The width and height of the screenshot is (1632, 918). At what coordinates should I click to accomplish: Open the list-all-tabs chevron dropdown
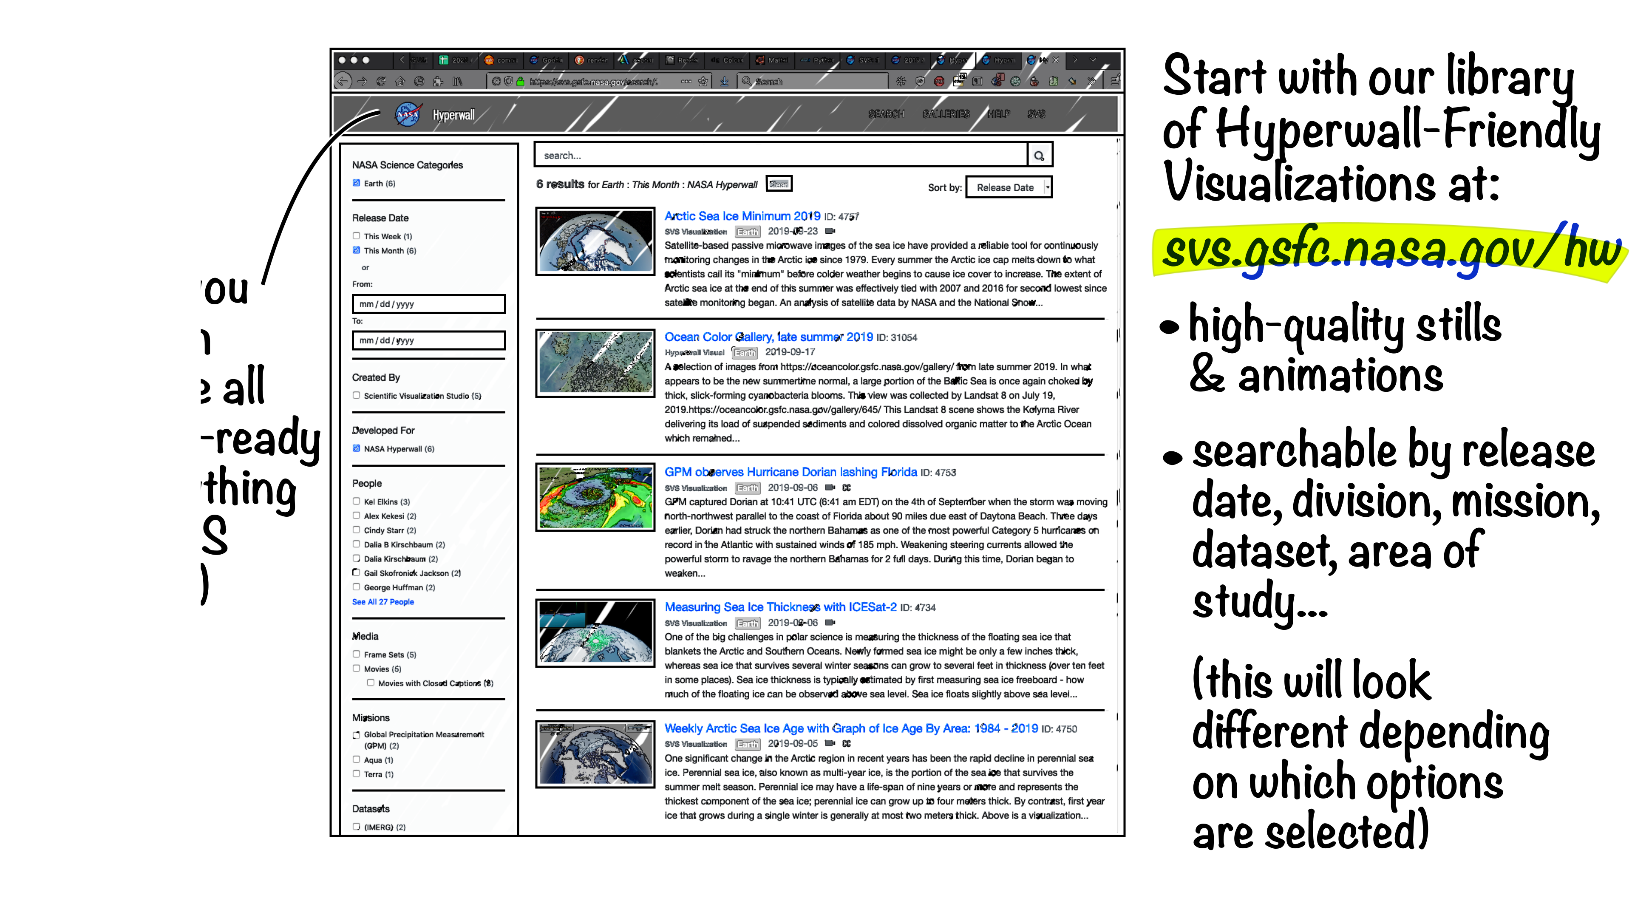click(x=1093, y=60)
